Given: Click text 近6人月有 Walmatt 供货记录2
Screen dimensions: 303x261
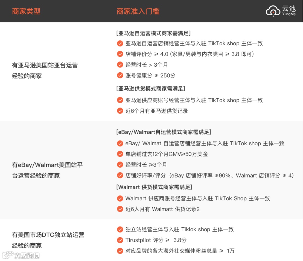Looking at the screenshot, I should point(162,209).
